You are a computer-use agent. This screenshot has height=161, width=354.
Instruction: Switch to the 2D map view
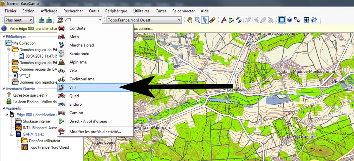pos(282,20)
